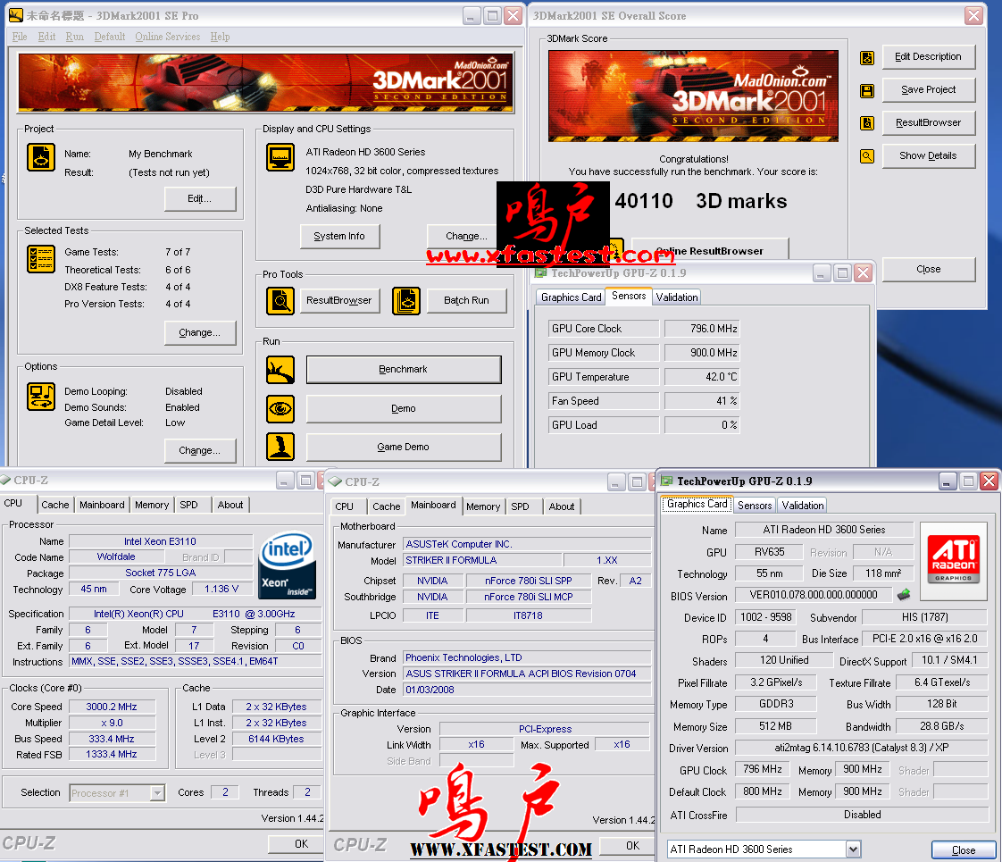The width and height of the screenshot is (1002, 862).
Task: Open the Processor selection dropdown in CPU-Z
Action: (157, 793)
